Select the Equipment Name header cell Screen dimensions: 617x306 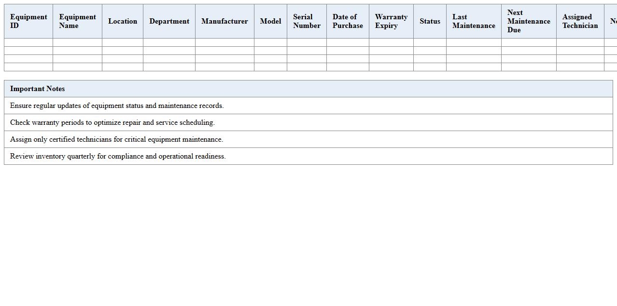(77, 21)
